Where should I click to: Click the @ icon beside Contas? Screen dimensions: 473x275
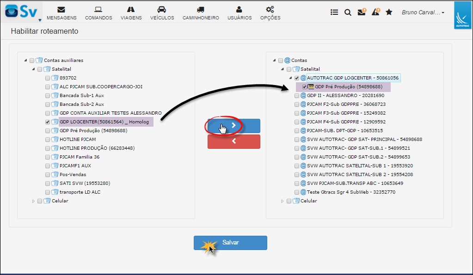(x=288, y=60)
